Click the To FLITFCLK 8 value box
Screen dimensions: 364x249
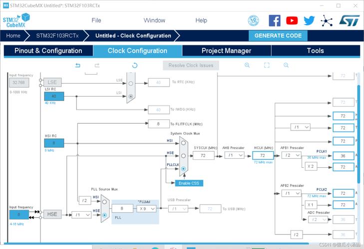tap(159, 124)
